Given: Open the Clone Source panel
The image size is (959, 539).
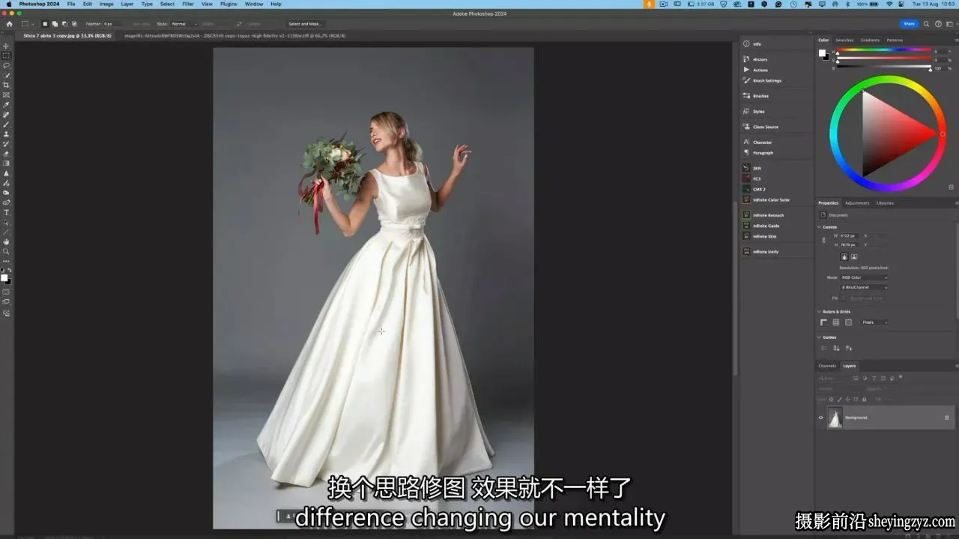Looking at the screenshot, I should [x=761, y=127].
